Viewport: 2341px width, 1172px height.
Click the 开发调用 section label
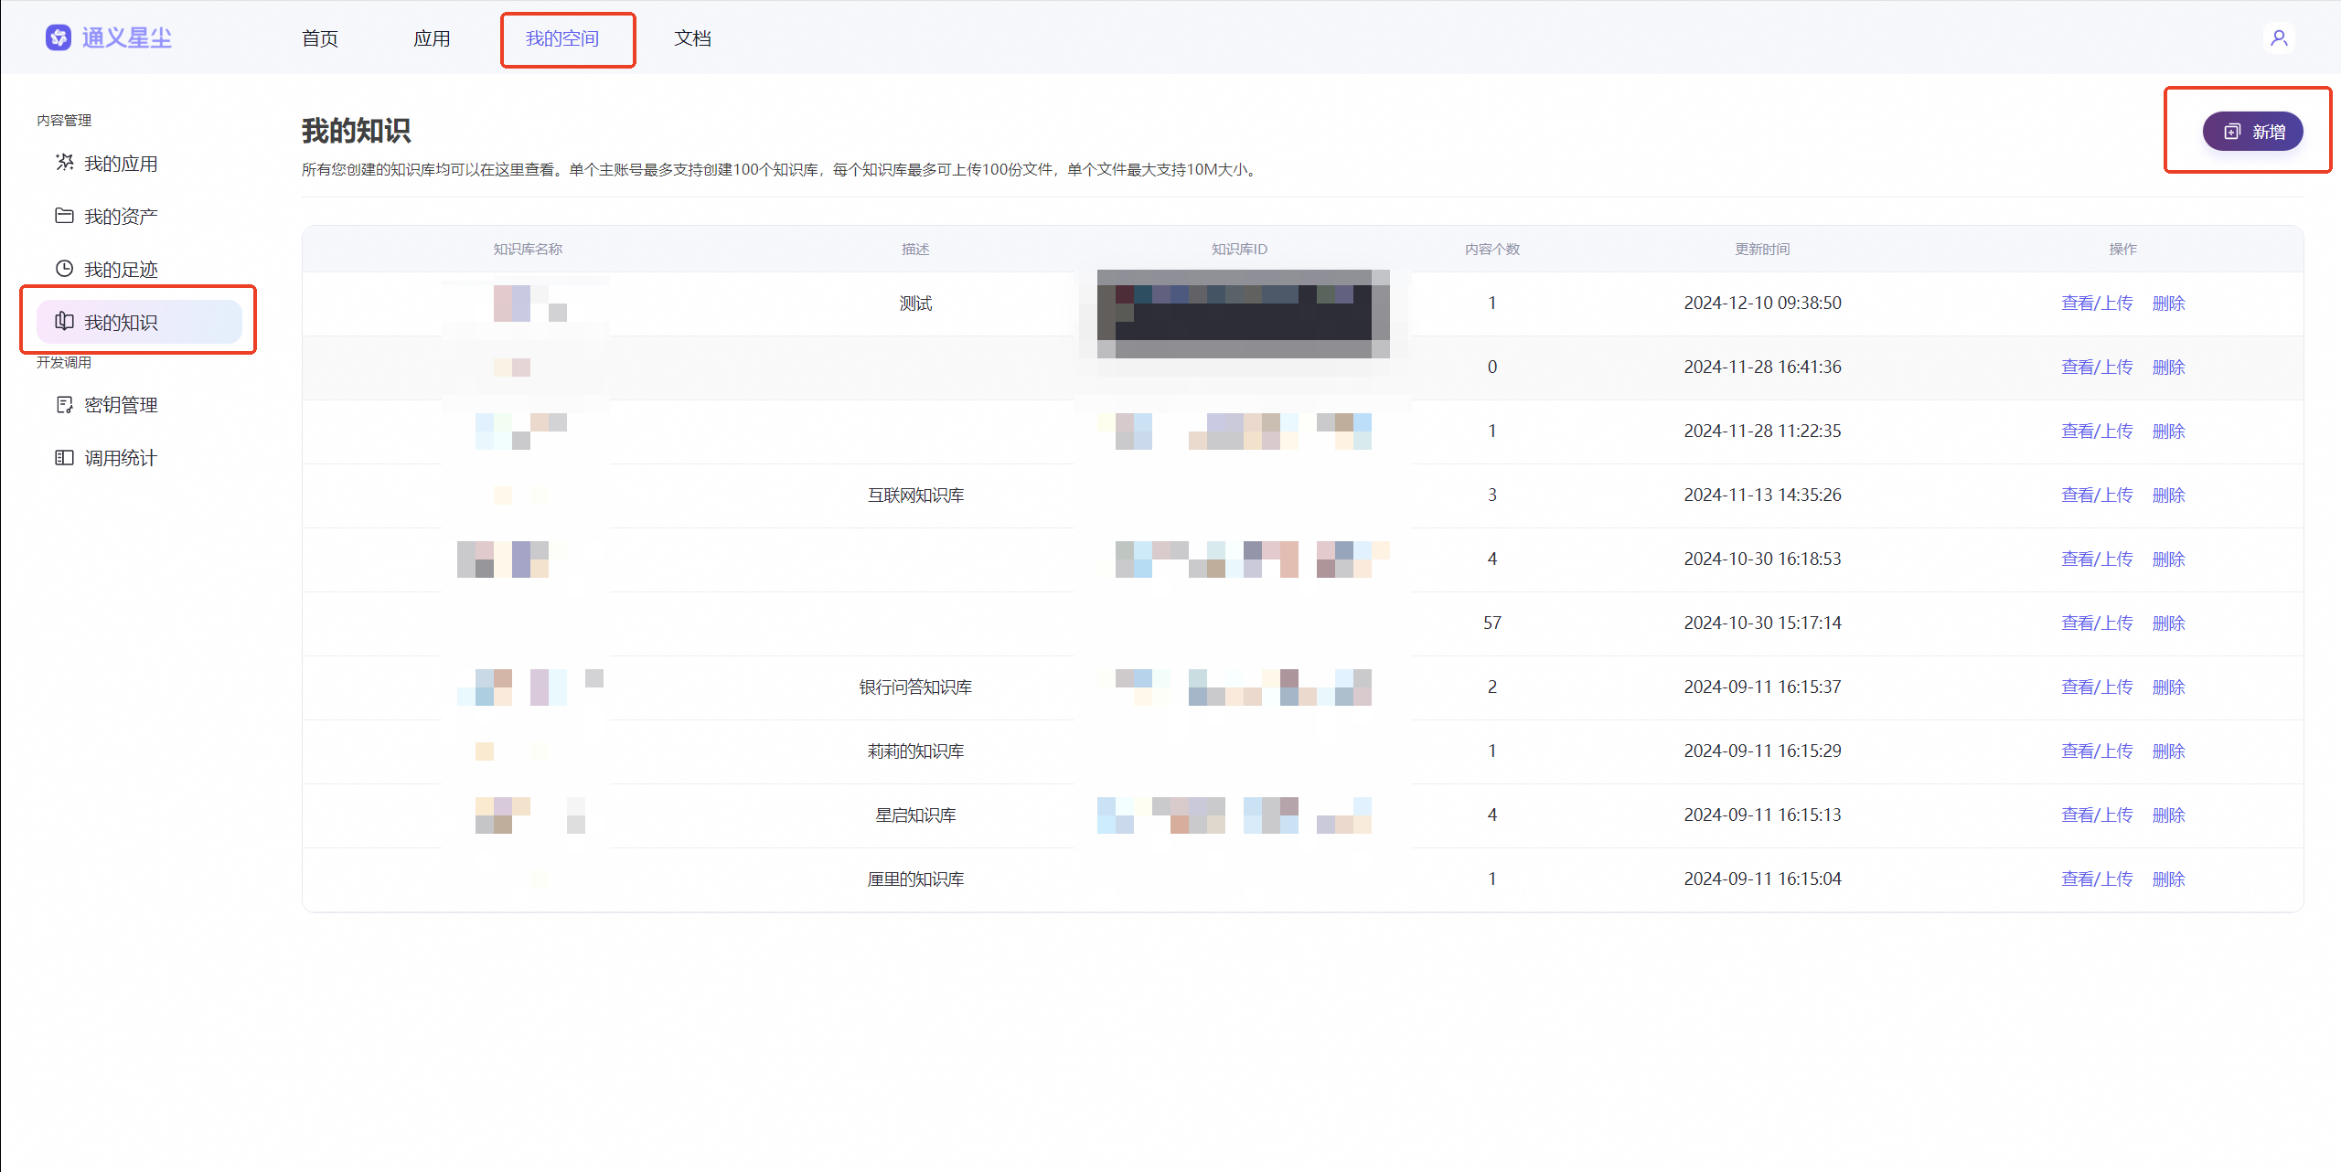click(64, 362)
